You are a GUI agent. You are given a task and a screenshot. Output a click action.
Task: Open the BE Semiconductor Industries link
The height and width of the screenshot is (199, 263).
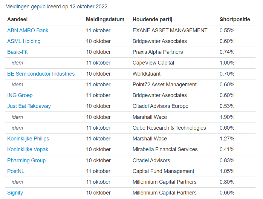pos(41,74)
